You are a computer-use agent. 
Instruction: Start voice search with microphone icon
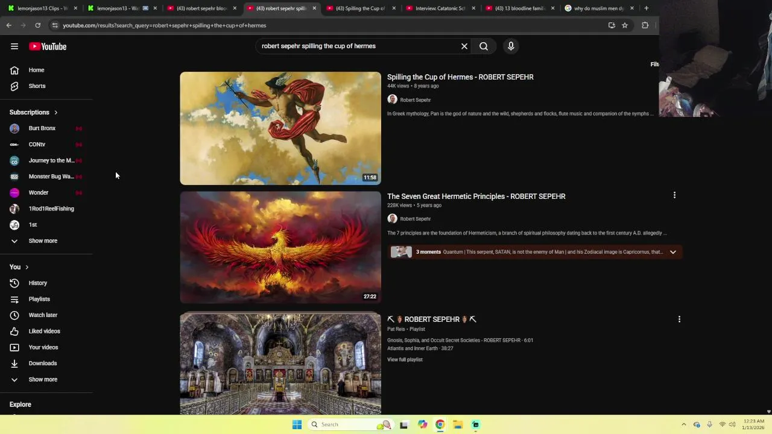coord(511,46)
